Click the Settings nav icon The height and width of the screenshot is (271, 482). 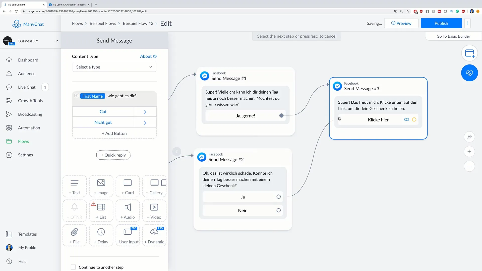(9, 155)
